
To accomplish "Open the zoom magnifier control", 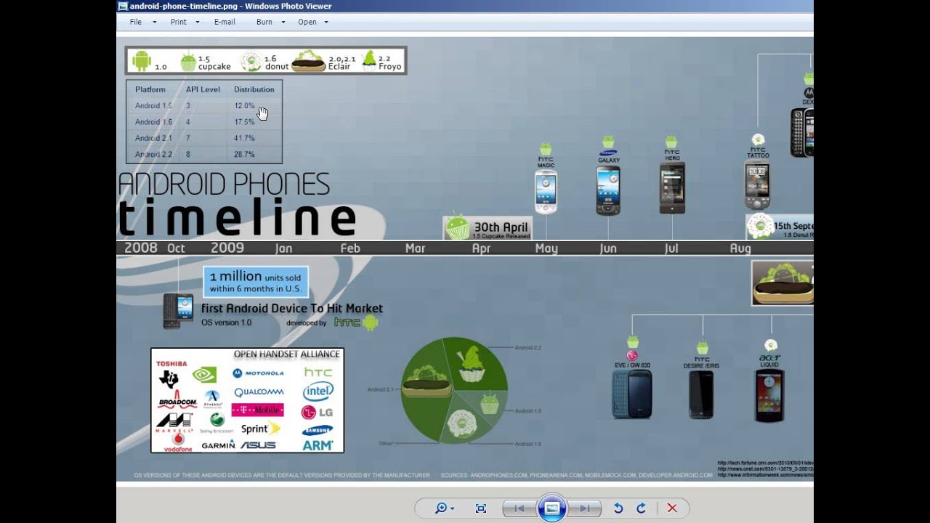I will point(444,508).
